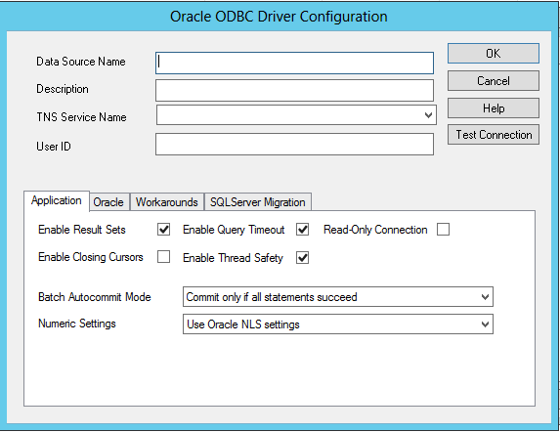Toggle Enable Thread Safety checkbox
Screen dimensions: 560x432
pyautogui.click(x=303, y=258)
